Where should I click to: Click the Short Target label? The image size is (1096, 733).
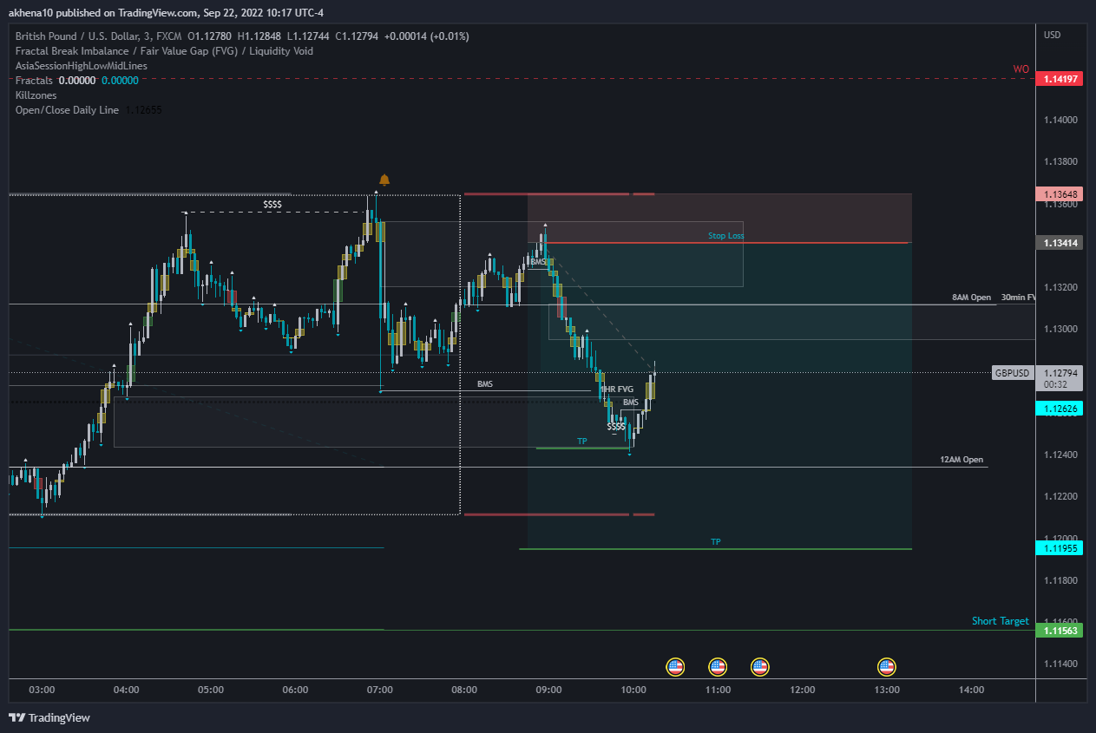(1000, 621)
